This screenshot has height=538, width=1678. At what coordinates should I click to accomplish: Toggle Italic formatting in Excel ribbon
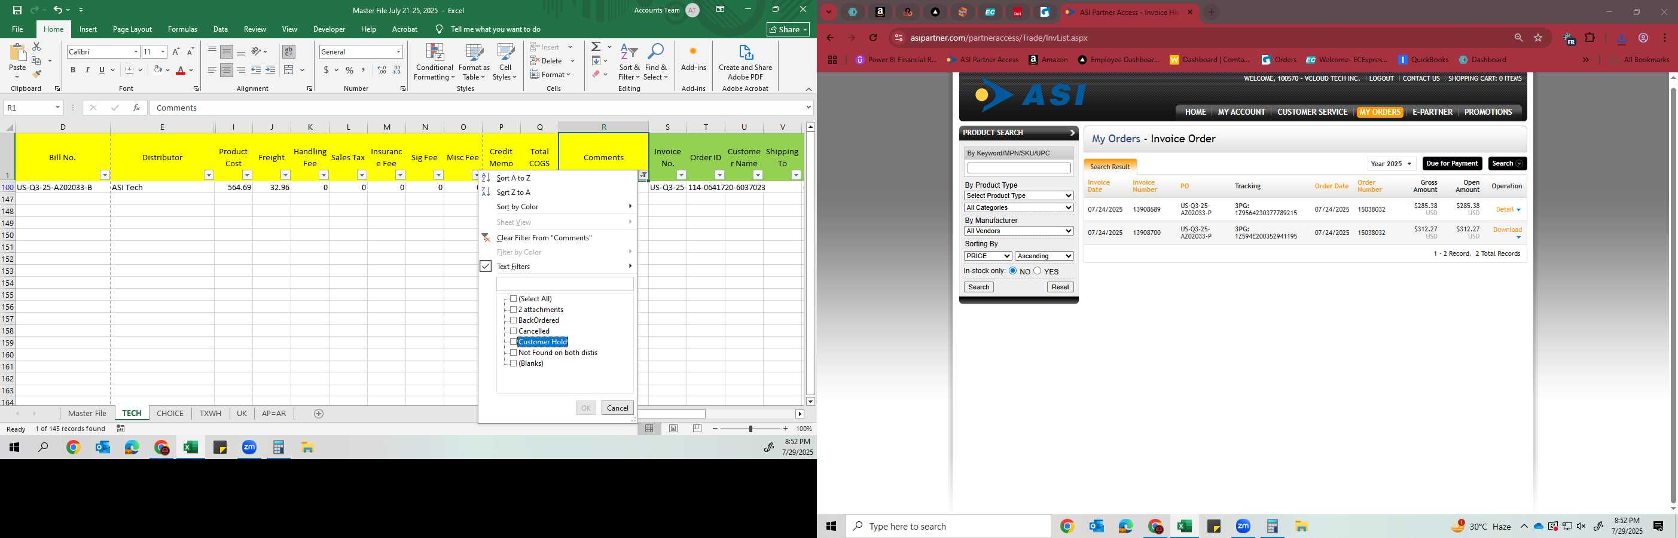click(87, 70)
